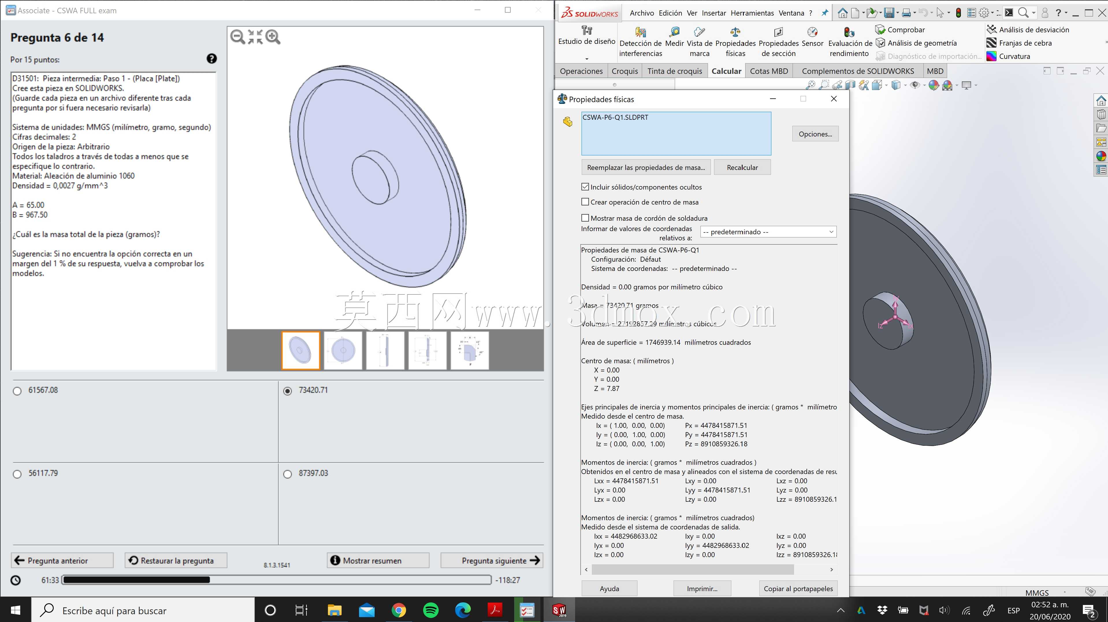Select answer 73420.71
This screenshot has height=622, width=1108.
tap(288, 391)
